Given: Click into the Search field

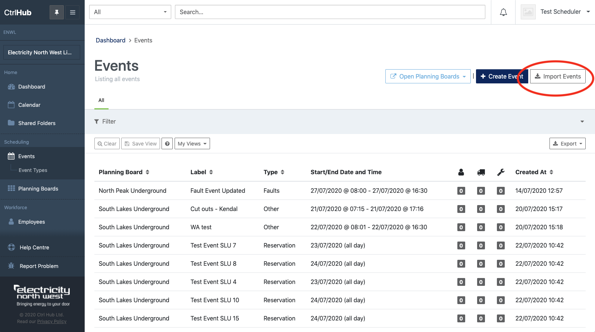Looking at the screenshot, I should pyautogui.click(x=330, y=12).
